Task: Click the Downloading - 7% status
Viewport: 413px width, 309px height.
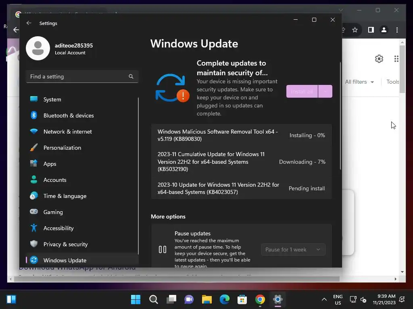Action: point(302,162)
